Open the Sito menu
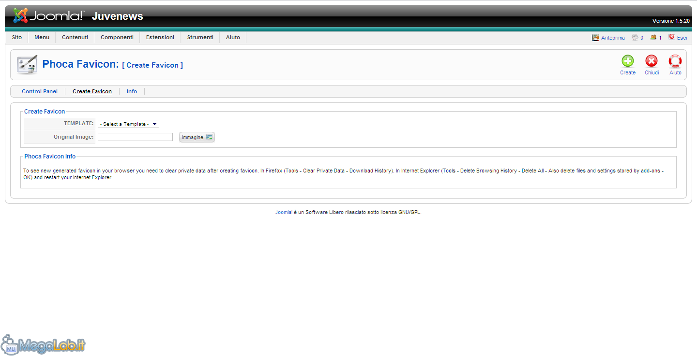Image resolution: width=697 pixels, height=357 pixels. [17, 37]
